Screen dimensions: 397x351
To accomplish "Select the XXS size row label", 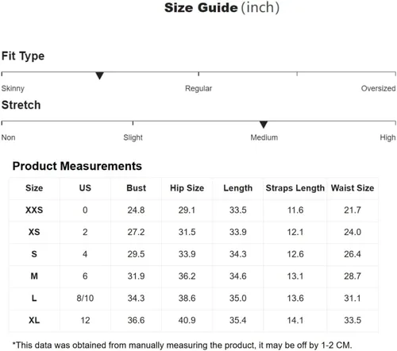I will click(x=34, y=210).
